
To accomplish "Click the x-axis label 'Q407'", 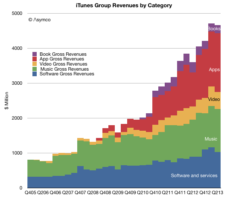I will coord(80,192).
